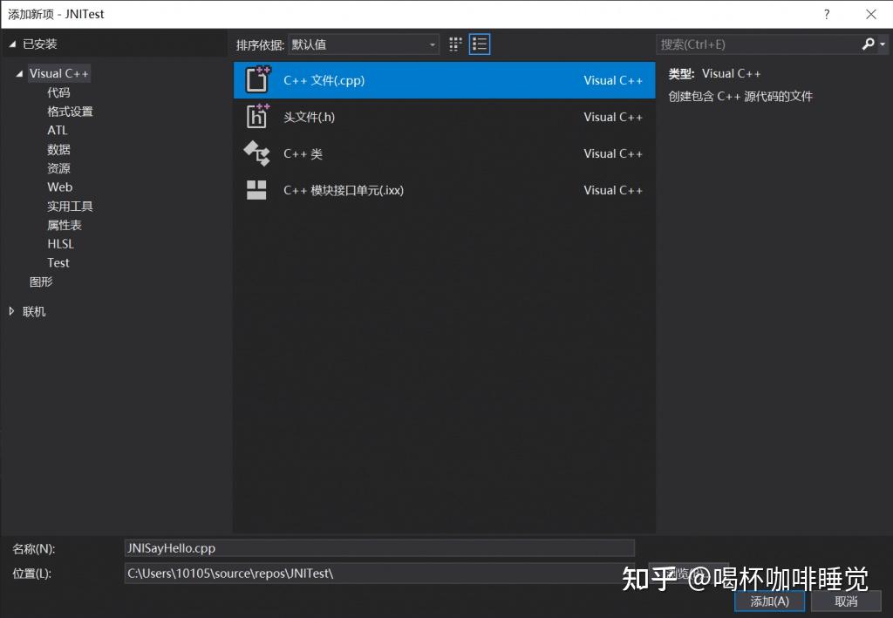Switch to list view mode
Image resolution: width=893 pixels, height=618 pixels.
point(479,44)
